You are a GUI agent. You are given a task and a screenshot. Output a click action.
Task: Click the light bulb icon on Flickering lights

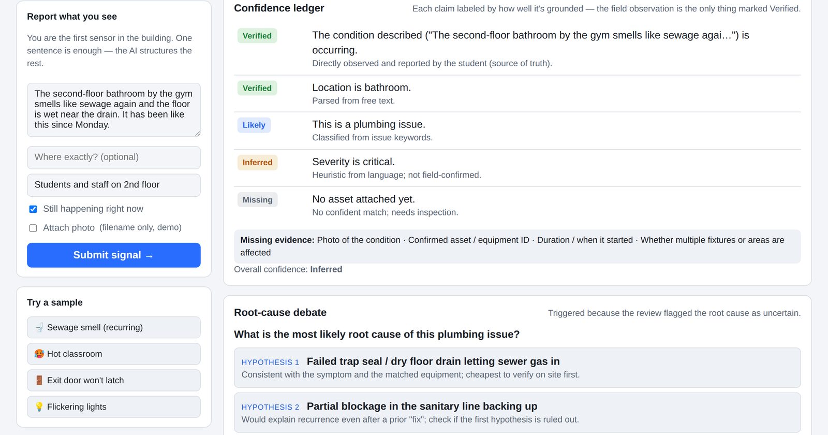[39, 407]
